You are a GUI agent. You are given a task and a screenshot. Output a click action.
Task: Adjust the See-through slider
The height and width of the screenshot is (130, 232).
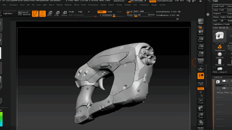tap(138, 1)
